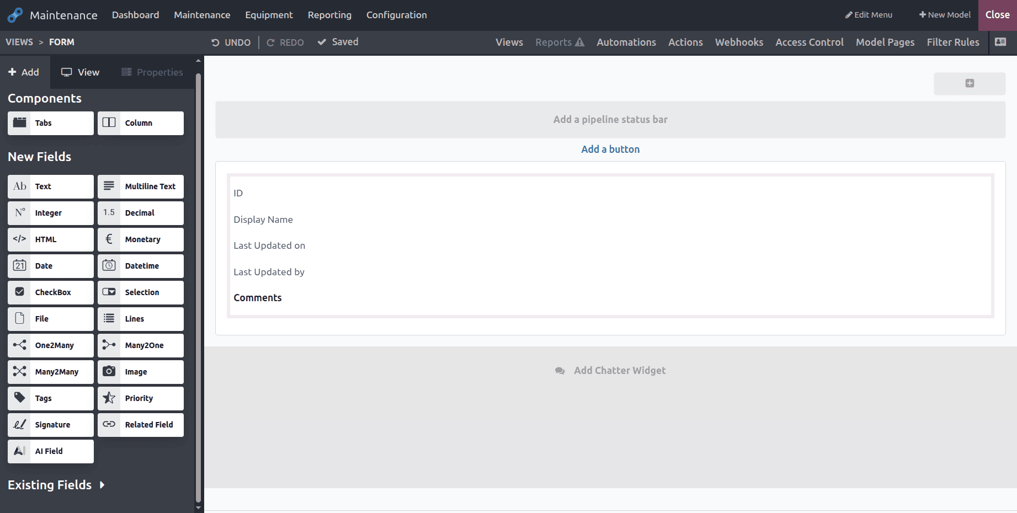Select the Decimal field type

click(x=141, y=213)
